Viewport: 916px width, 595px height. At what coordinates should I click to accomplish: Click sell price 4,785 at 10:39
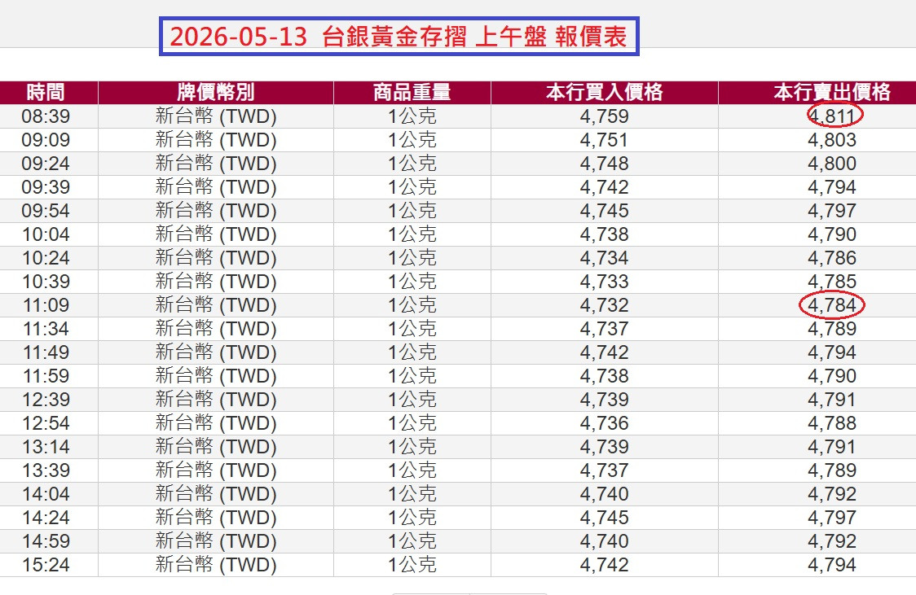point(832,282)
